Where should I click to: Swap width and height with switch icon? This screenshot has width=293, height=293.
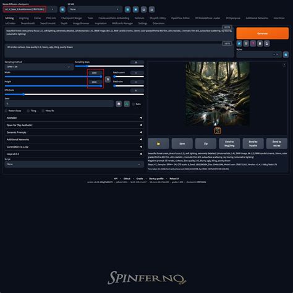coord(108,79)
